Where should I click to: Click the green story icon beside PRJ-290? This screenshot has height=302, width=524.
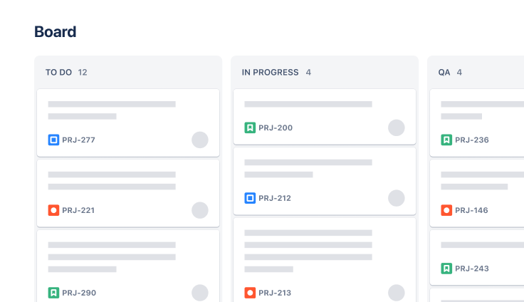tap(53, 293)
